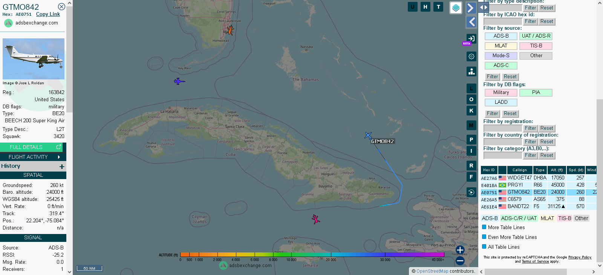Select the BANDT22 table row
Screen dimensions: 603x275
(539, 207)
